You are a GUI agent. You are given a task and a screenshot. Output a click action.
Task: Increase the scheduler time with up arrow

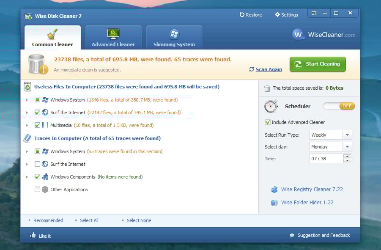click(x=348, y=157)
